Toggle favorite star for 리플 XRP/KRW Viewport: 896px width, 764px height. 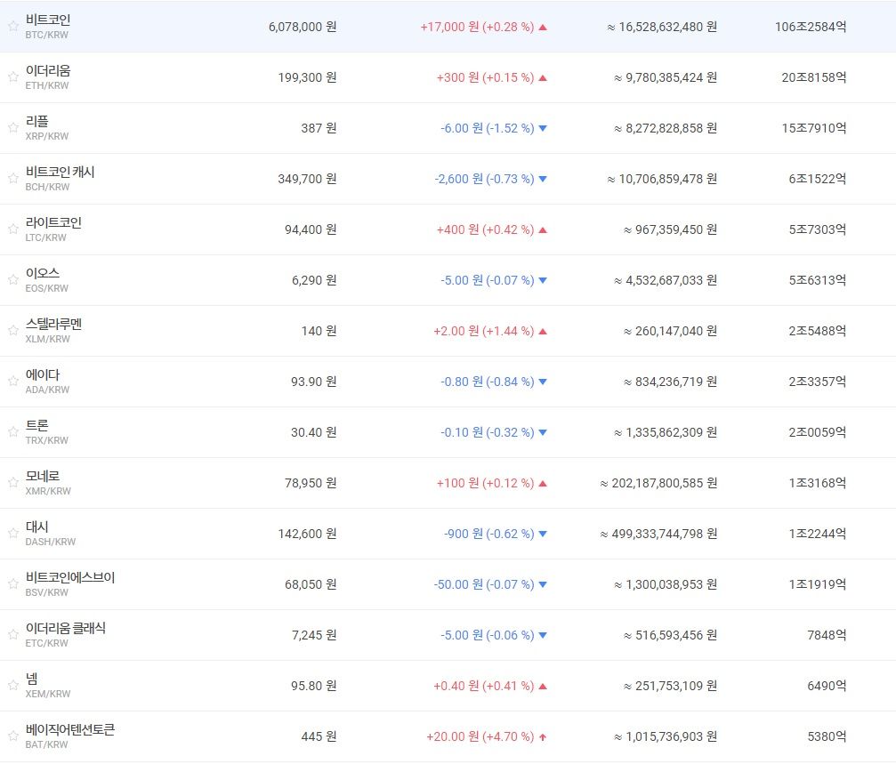coord(13,128)
